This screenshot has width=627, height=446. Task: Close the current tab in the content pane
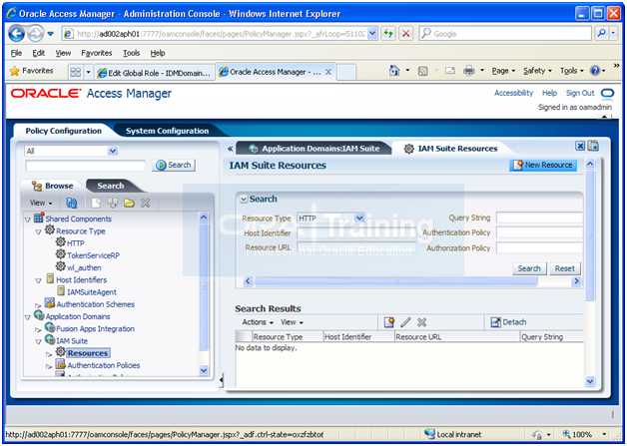coord(580,147)
